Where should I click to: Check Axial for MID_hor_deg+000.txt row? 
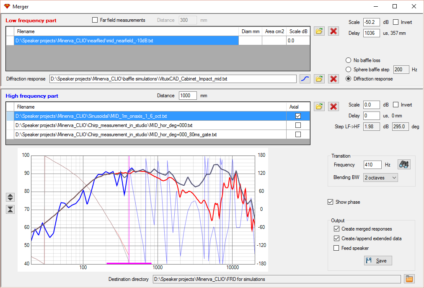[x=298, y=125]
